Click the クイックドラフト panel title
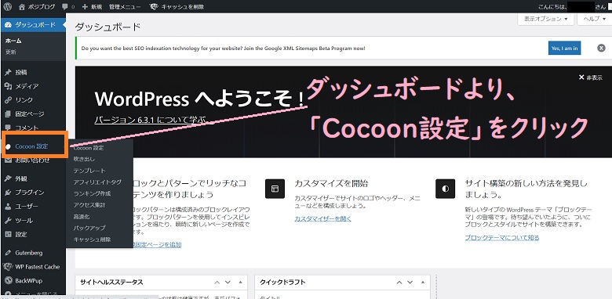The image size is (612, 299). point(282,283)
